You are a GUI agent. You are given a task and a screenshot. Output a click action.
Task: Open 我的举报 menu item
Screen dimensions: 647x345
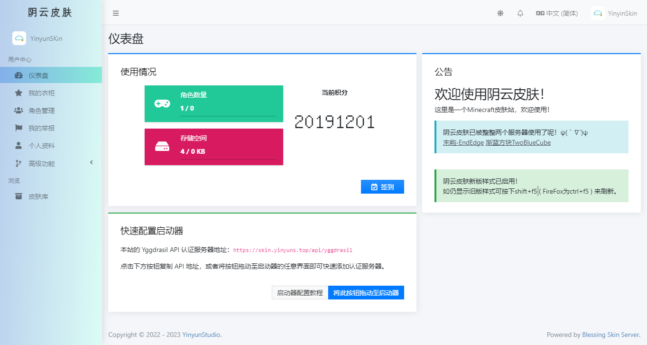click(x=51, y=128)
